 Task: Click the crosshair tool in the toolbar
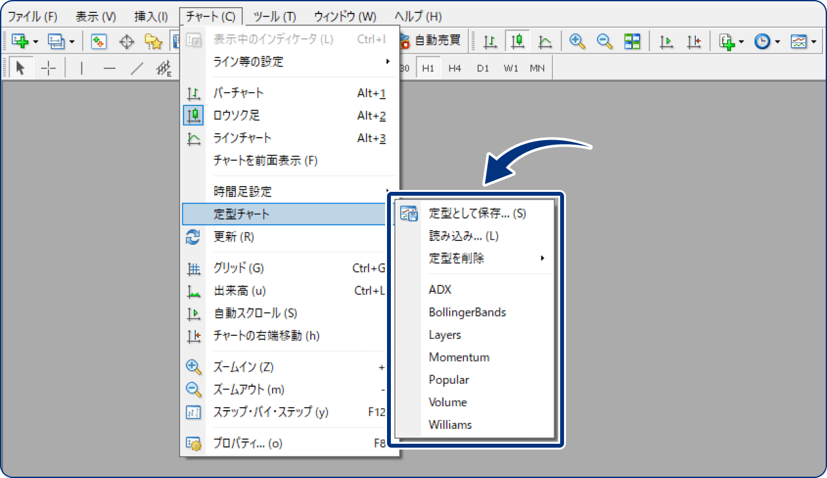point(48,68)
